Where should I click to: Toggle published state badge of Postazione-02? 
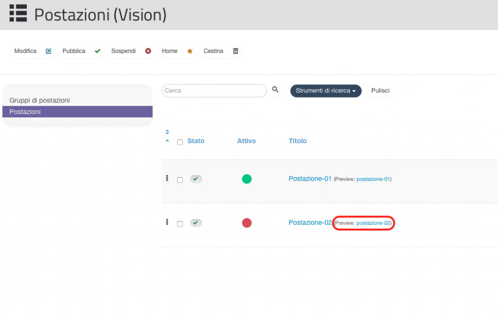(x=196, y=223)
